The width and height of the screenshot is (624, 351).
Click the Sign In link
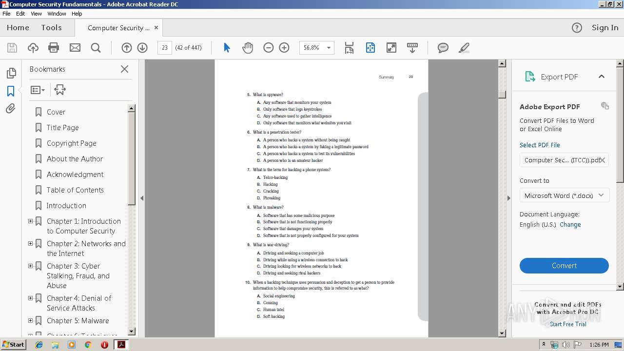click(605, 28)
